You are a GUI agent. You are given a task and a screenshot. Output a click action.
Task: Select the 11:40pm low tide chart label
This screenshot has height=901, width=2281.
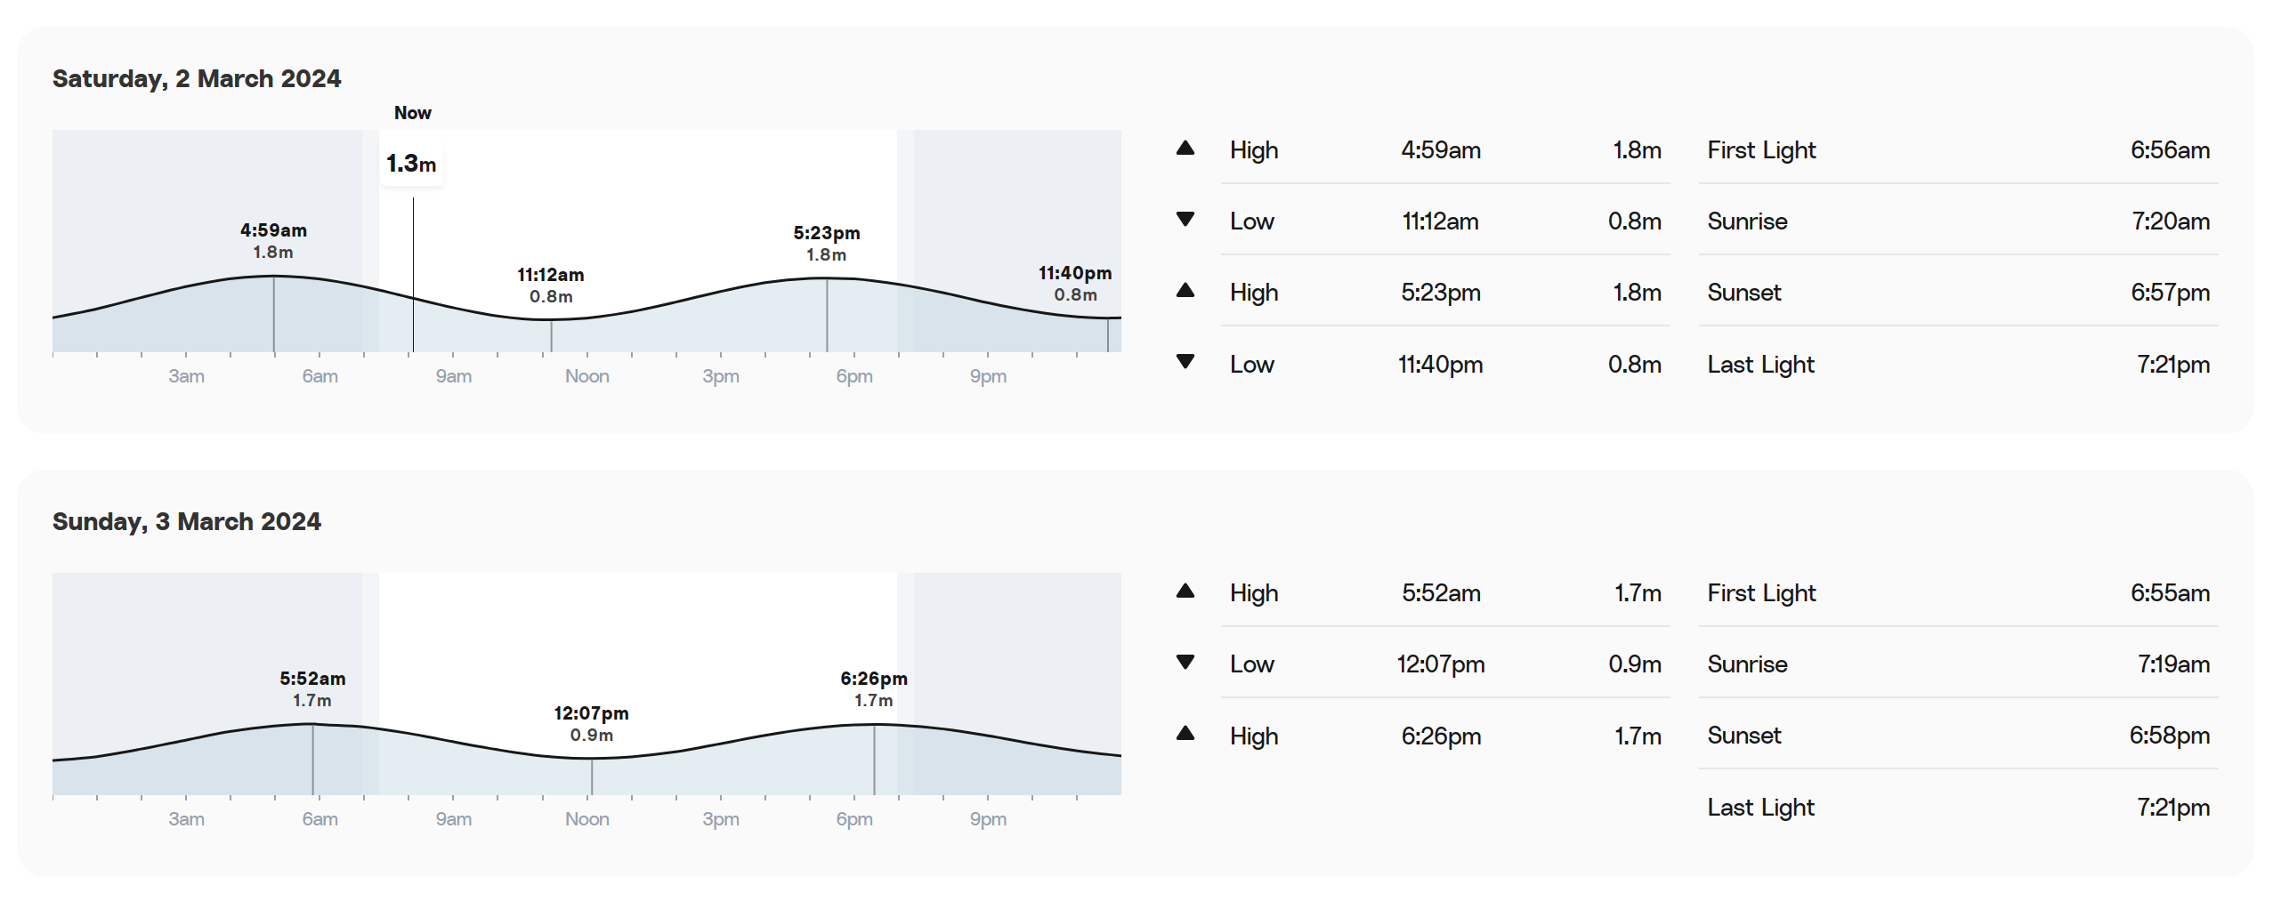coord(1075,283)
